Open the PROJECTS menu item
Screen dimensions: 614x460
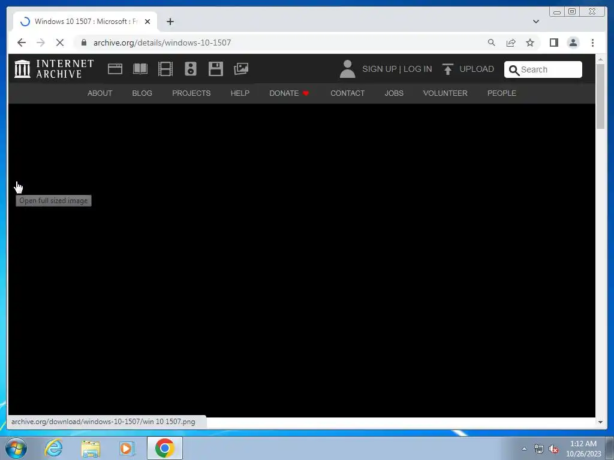click(x=191, y=93)
